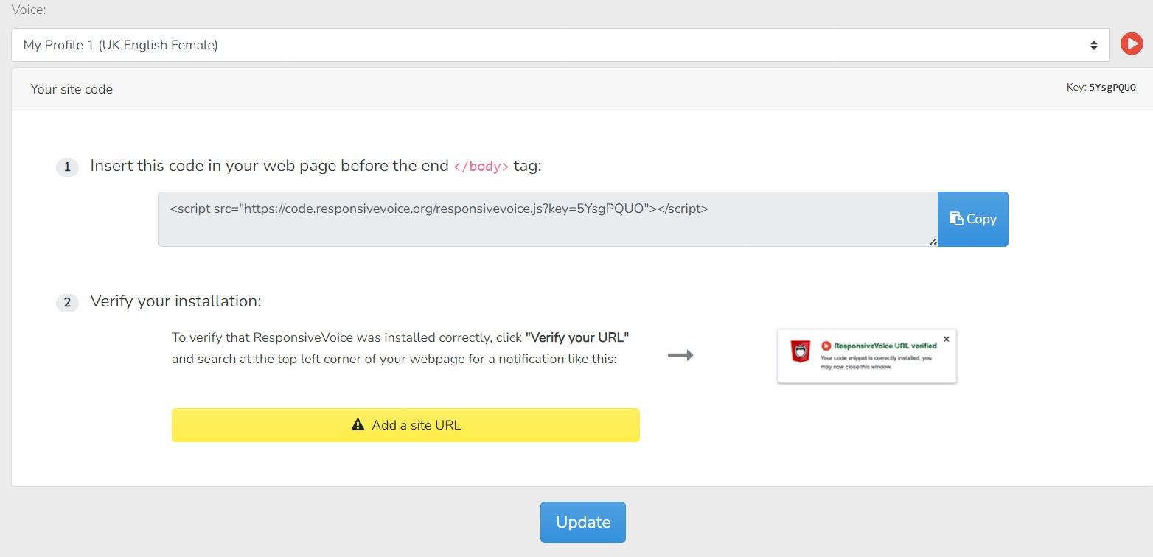Click the pink </body> tag text
1153x557 pixels.
[x=481, y=166]
